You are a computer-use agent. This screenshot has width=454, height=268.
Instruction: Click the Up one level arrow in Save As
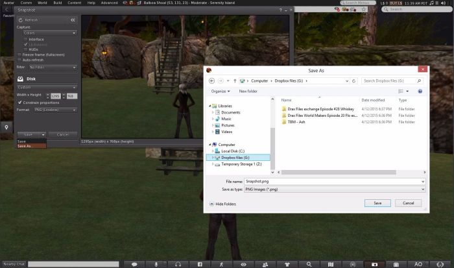(x=235, y=81)
